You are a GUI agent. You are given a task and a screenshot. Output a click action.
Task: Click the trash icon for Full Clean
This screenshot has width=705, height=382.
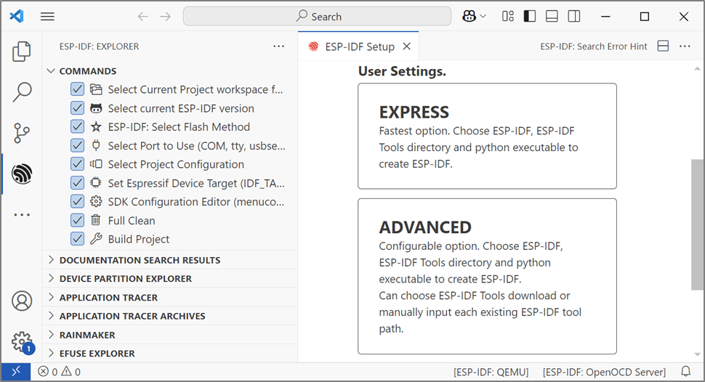[96, 220]
